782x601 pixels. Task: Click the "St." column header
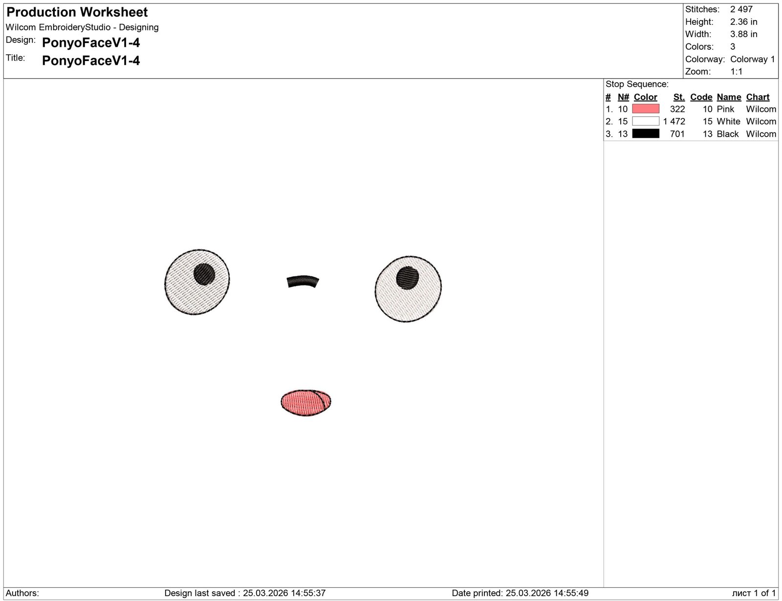(678, 97)
